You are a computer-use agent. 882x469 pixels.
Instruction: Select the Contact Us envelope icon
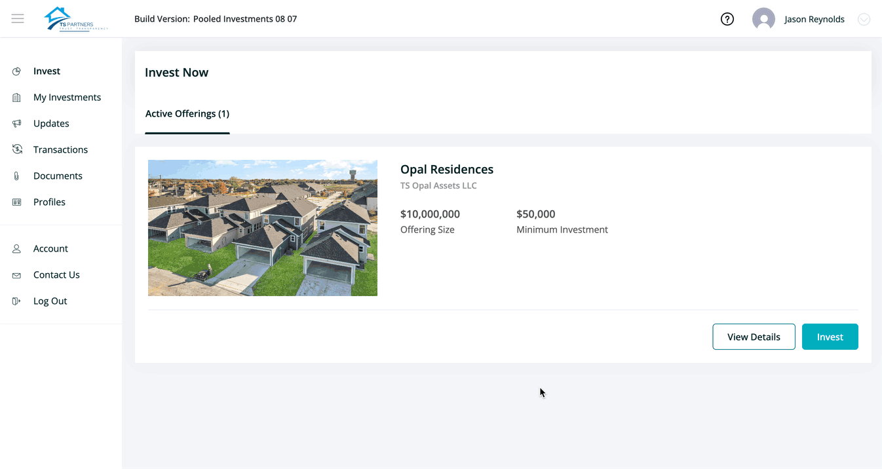(16, 274)
